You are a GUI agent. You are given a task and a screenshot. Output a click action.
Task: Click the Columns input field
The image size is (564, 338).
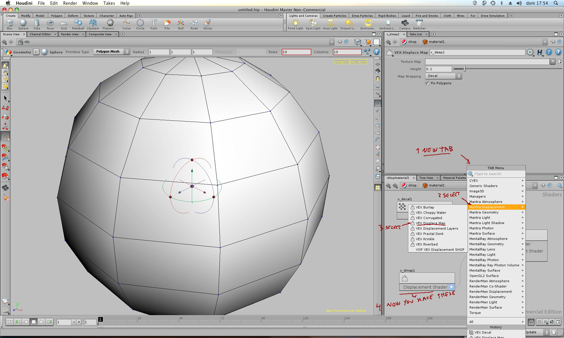(x=347, y=52)
